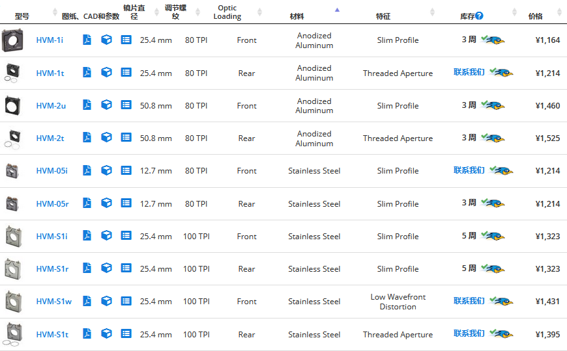Open 3D CAD model for HVM-05r
This screenshot has height=351, width=567.
(106, 203)
